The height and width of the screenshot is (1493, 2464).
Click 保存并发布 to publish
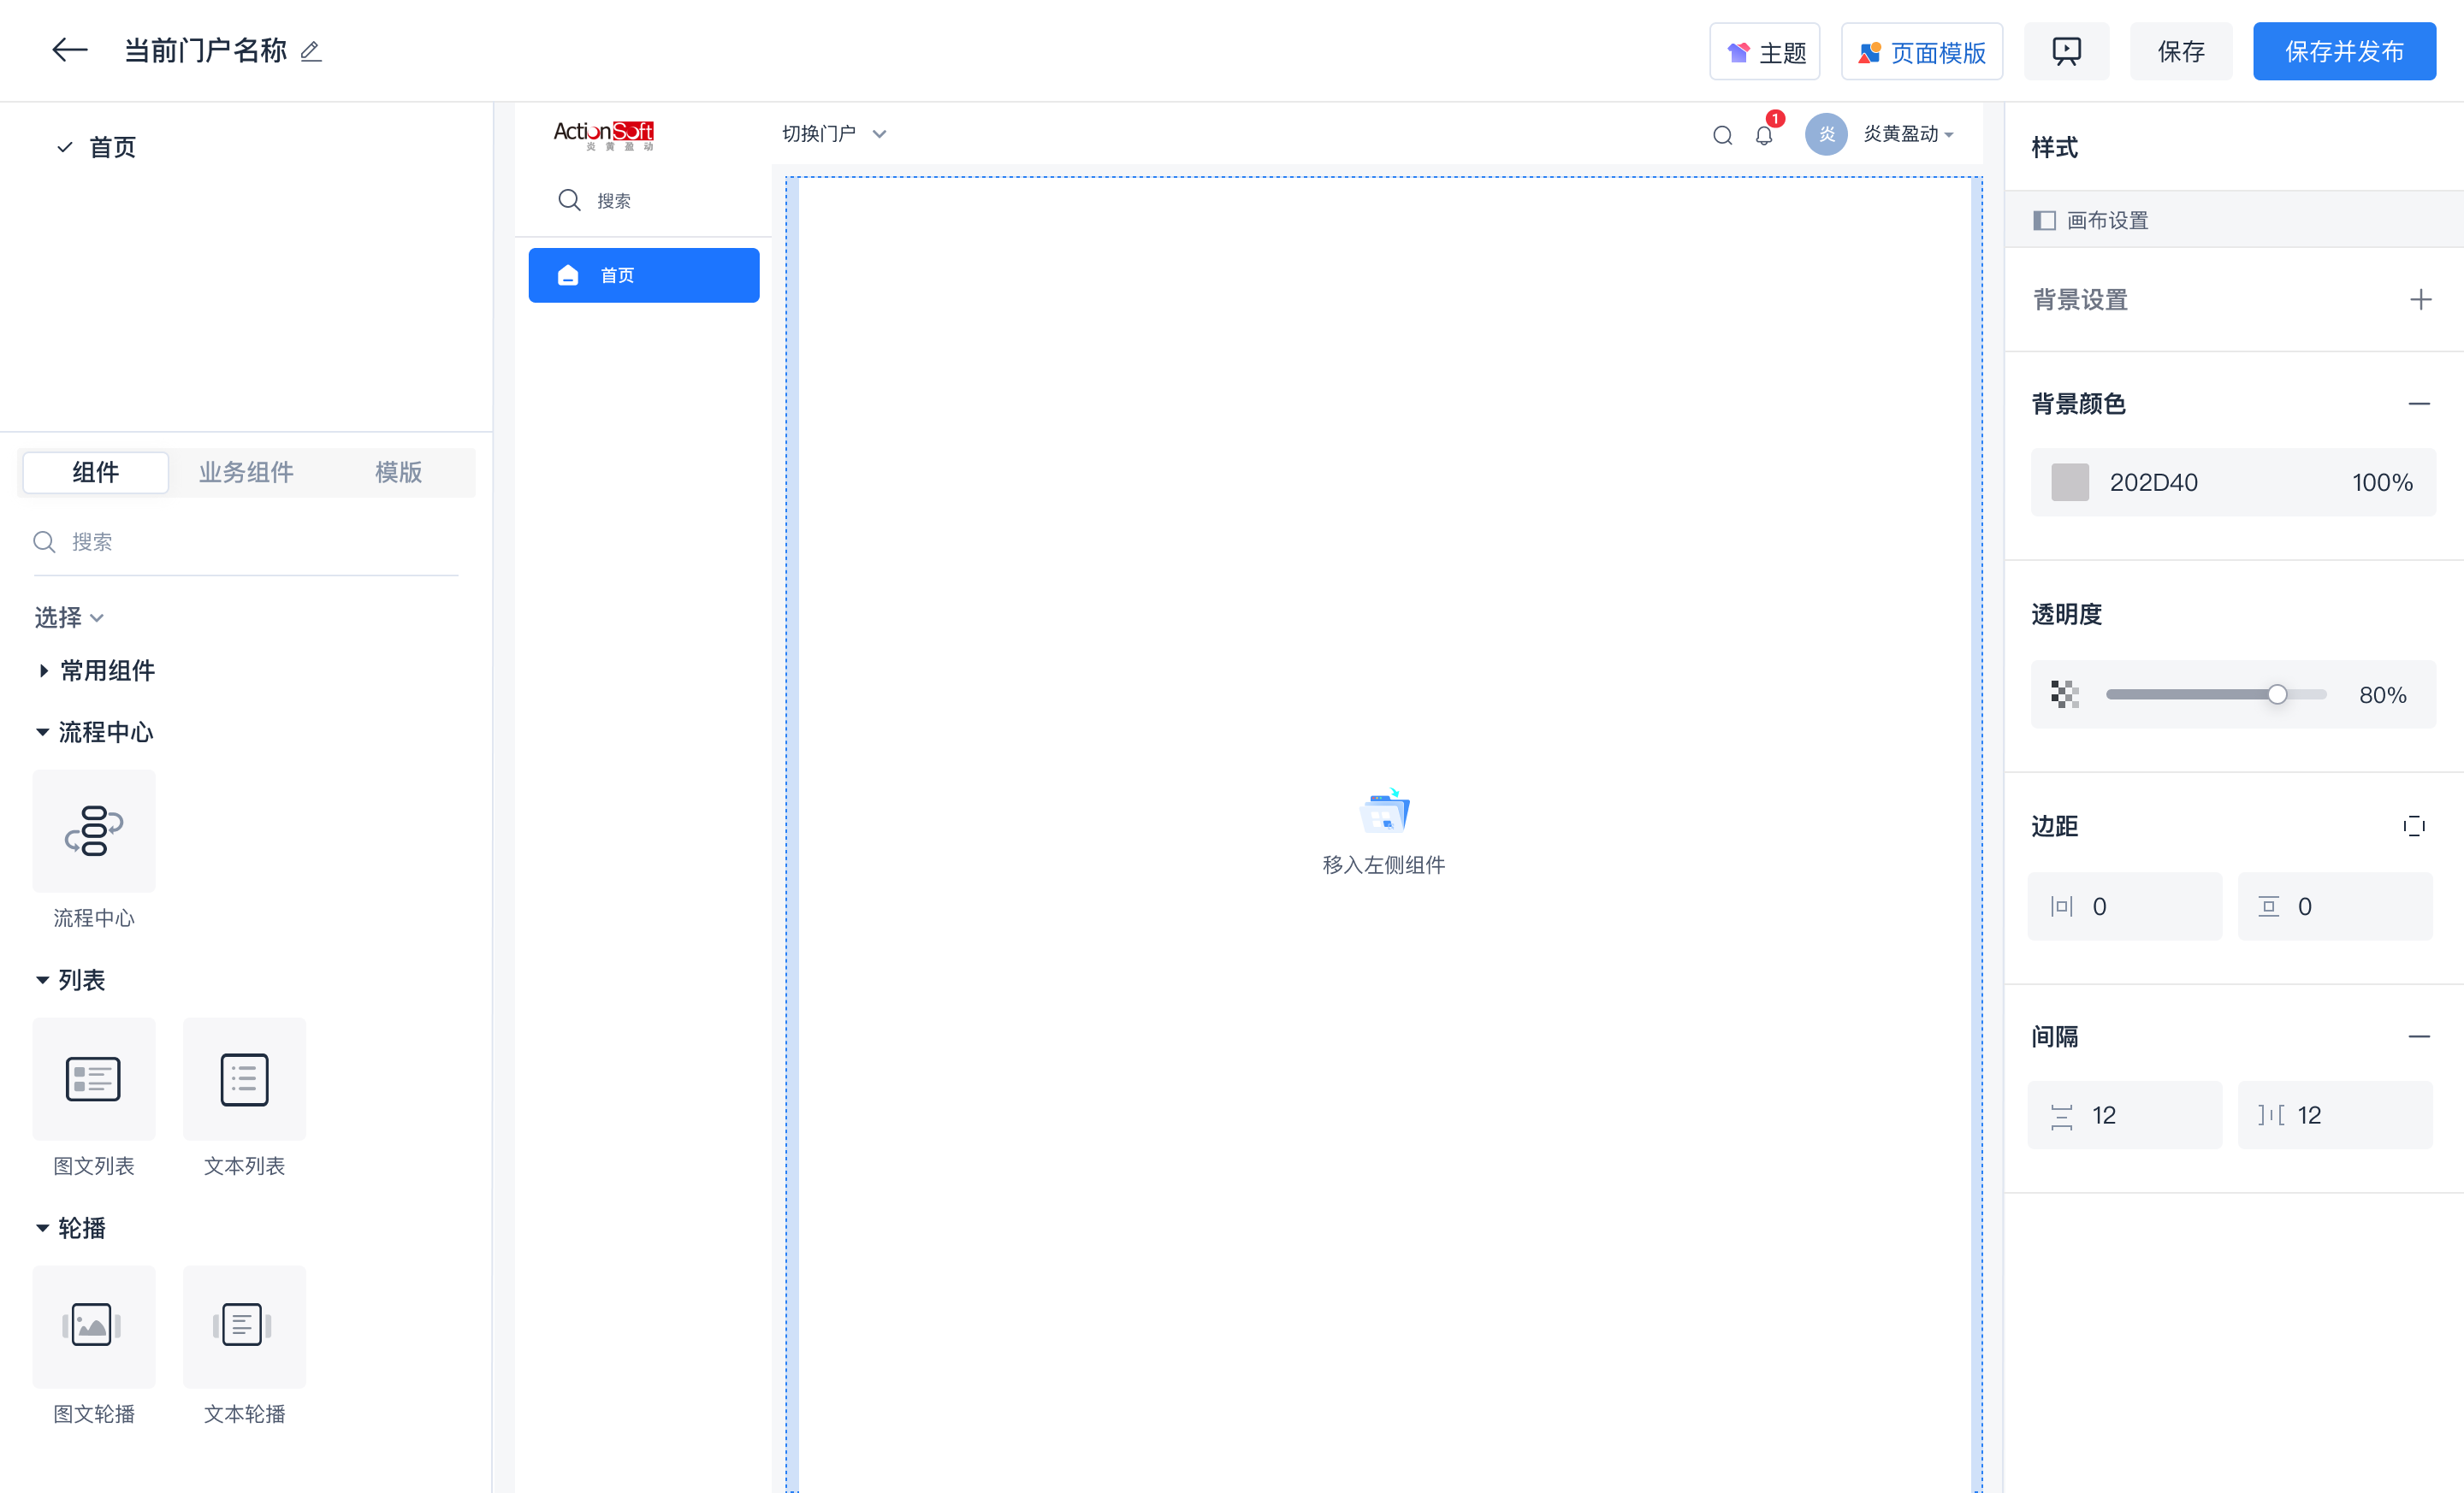[x=2344, y=52]
